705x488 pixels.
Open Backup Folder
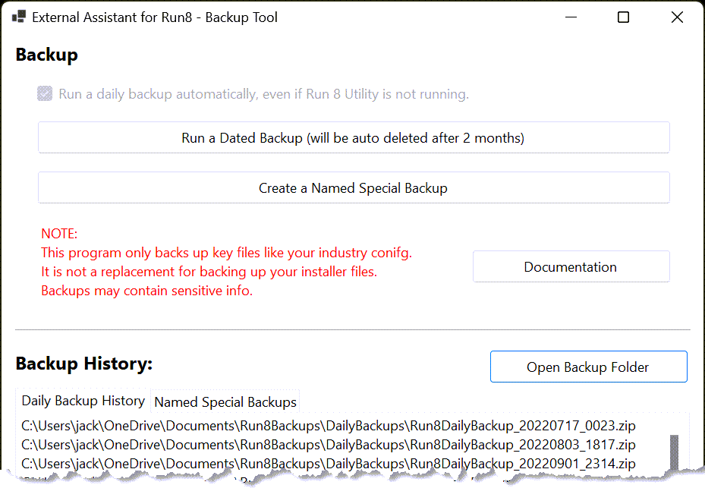pyautogui.click(x=588, y=367)
